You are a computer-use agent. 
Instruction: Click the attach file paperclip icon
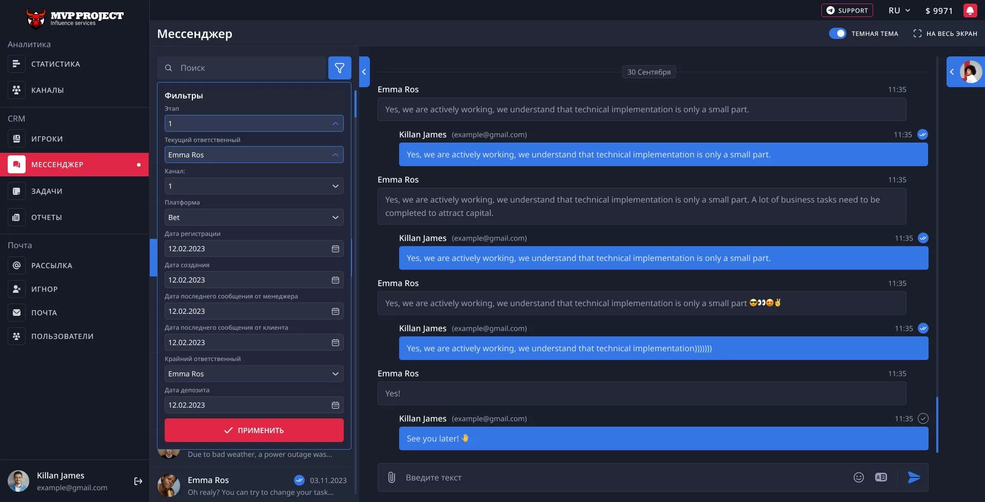coord(391,477)
